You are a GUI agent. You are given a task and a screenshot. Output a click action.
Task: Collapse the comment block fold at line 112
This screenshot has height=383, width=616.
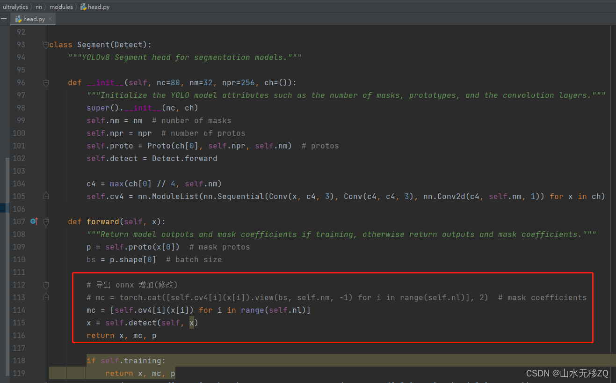click(x=46, y=285)
